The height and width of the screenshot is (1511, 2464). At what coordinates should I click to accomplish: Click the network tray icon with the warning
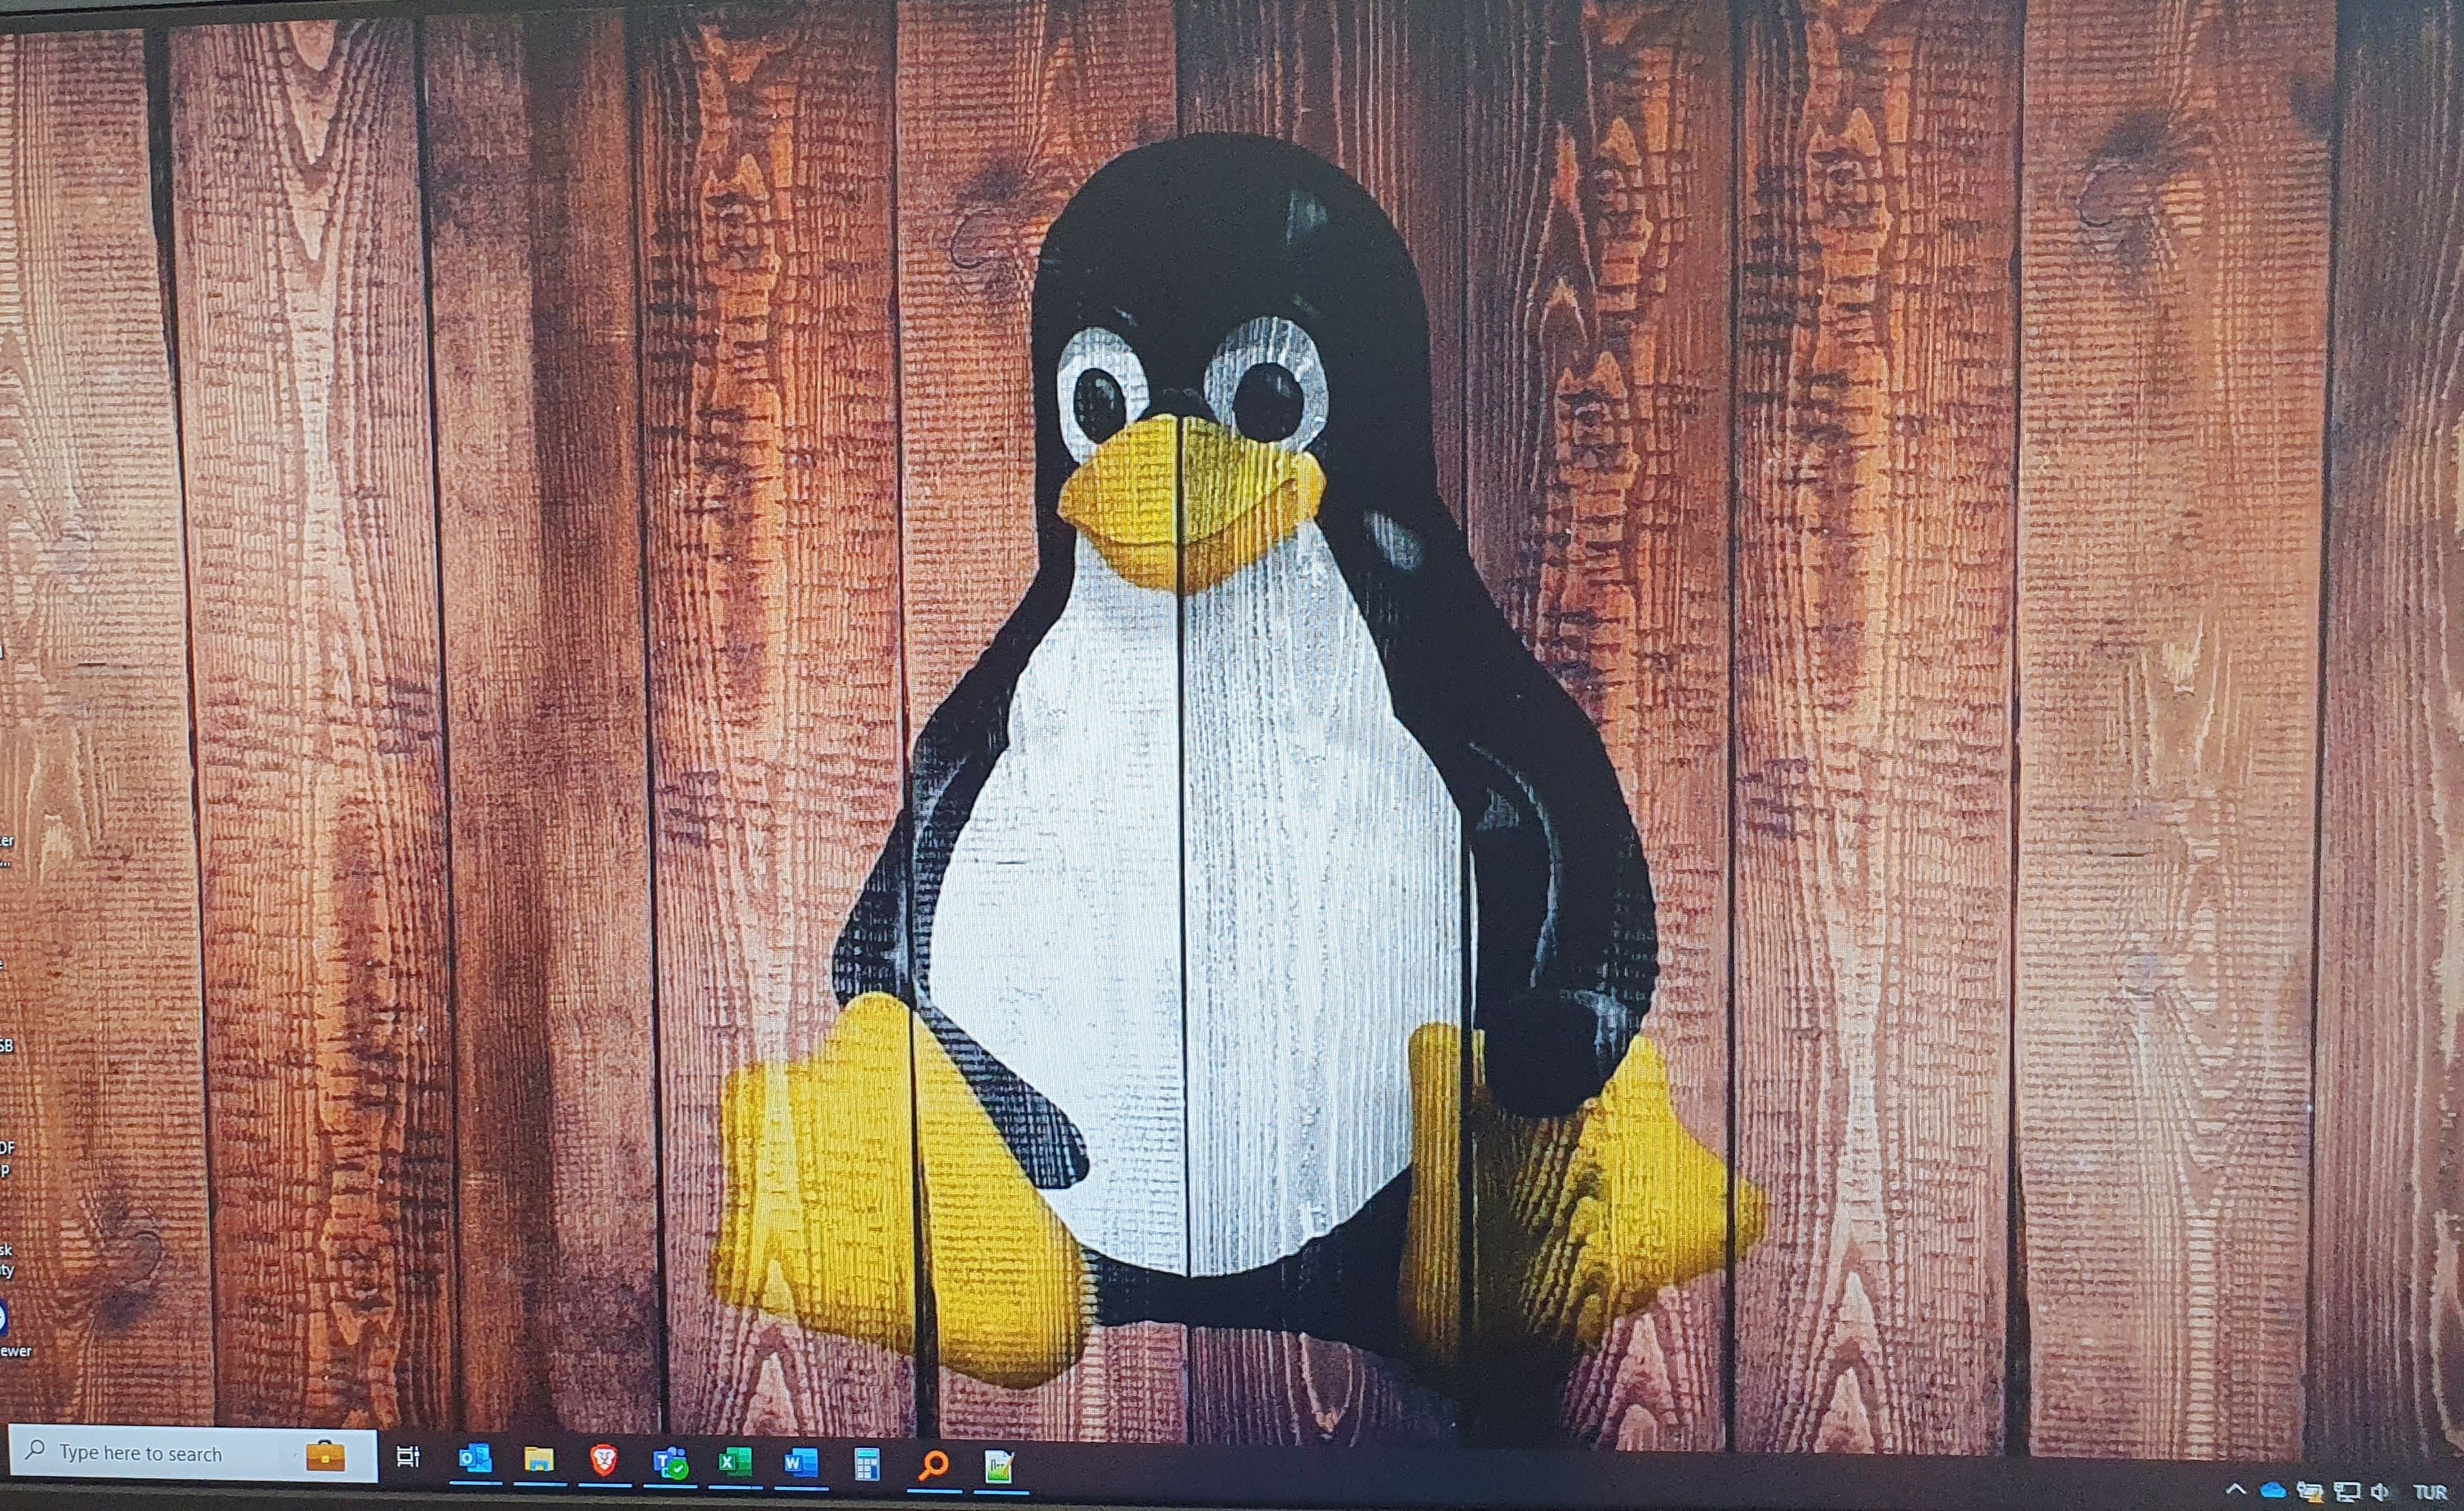tap(2310, 1492)
